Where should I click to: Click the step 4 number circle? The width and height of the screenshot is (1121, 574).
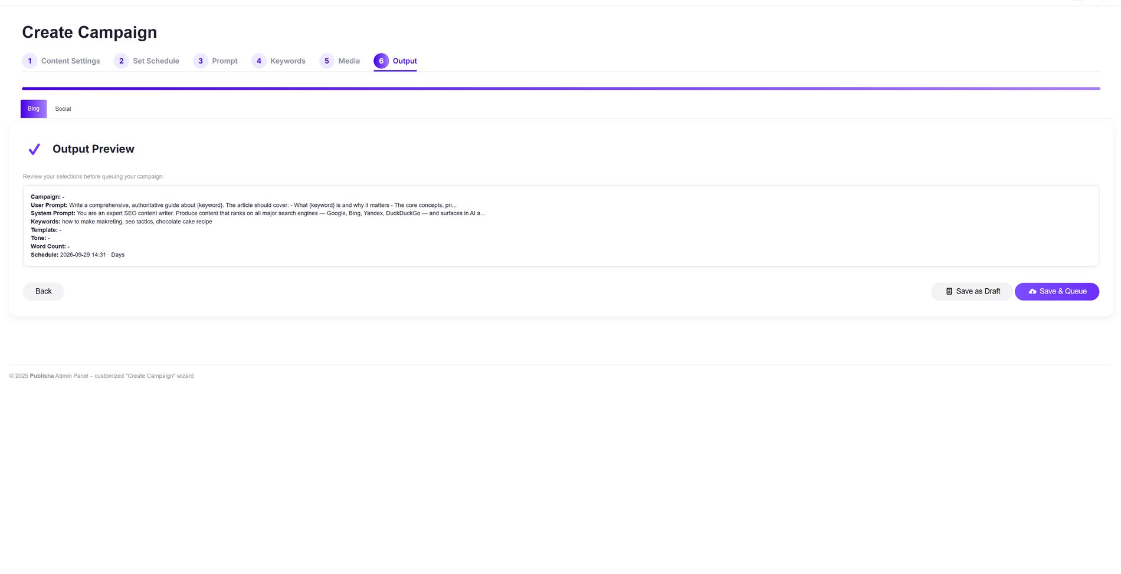click(x=259, y=61)
